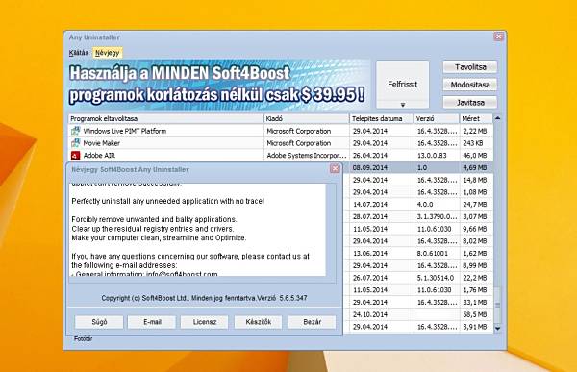Sort by Programok eltavolitasa column header
This screenshot has width=577, height=372.
coord(166,118)
